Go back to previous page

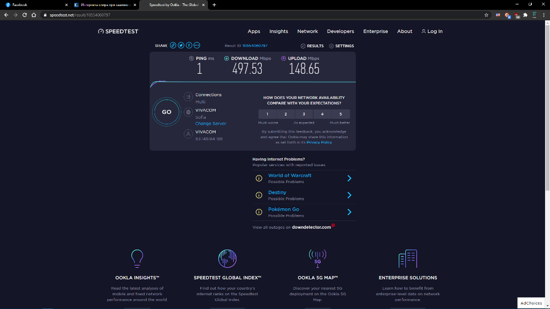click(x=6, y=15)
